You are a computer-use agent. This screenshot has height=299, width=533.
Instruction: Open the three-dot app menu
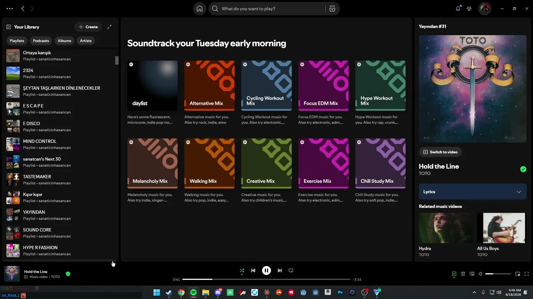point(10,9)
